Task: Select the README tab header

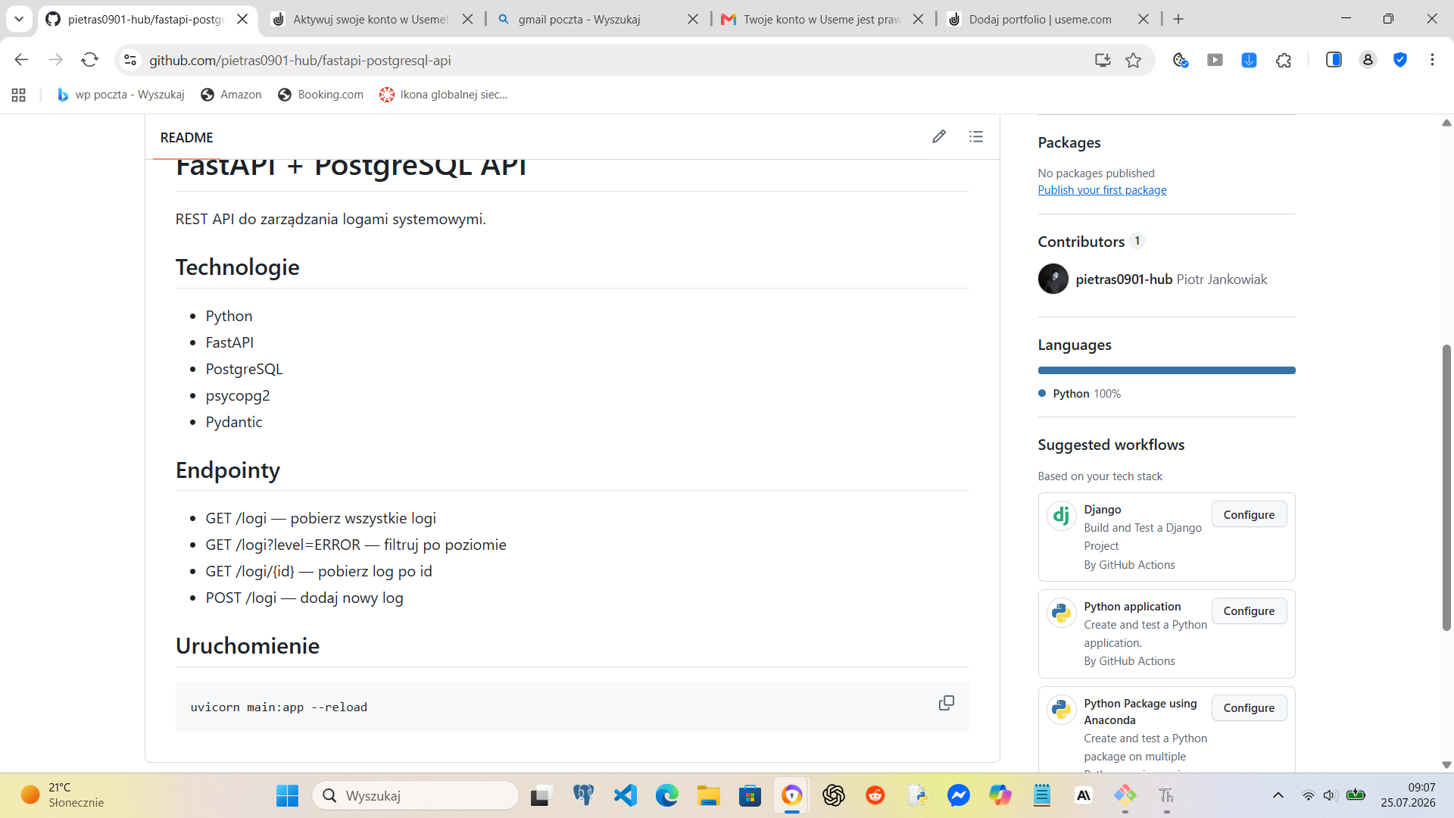Action: point(186,137)
